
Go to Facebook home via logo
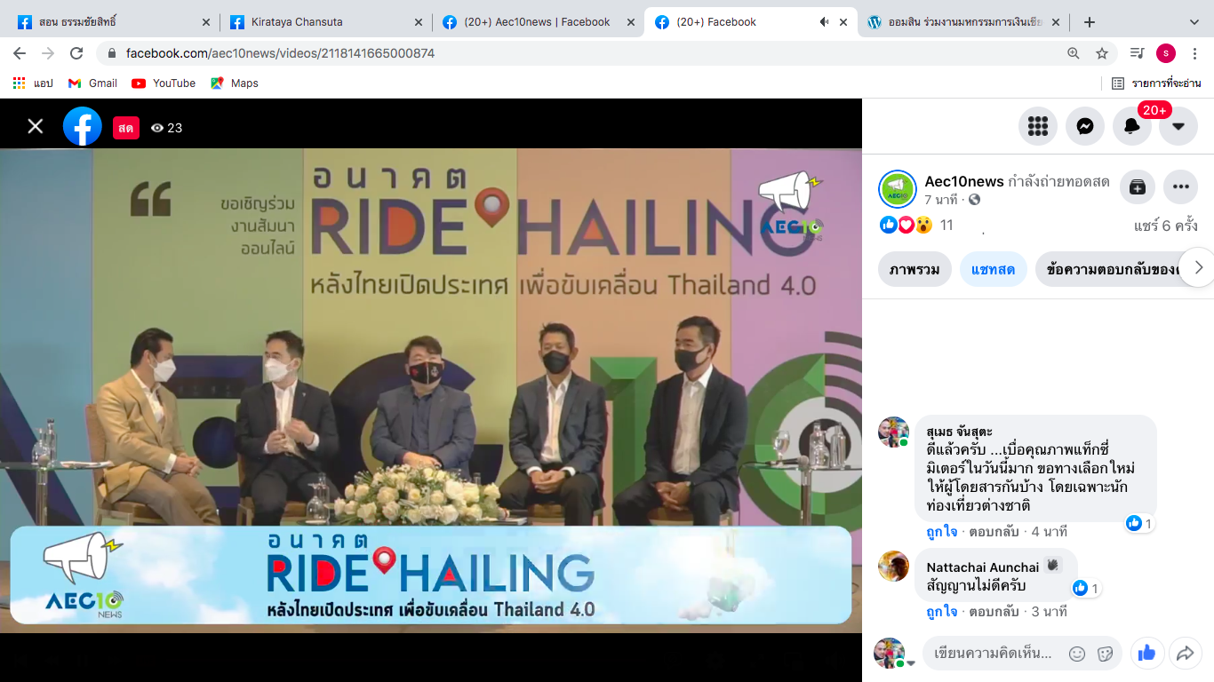pos(83,127)
